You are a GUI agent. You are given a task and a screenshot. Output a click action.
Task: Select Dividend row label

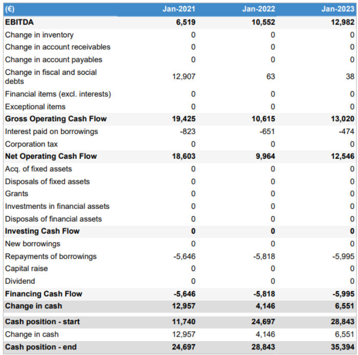tap(20, 281)
